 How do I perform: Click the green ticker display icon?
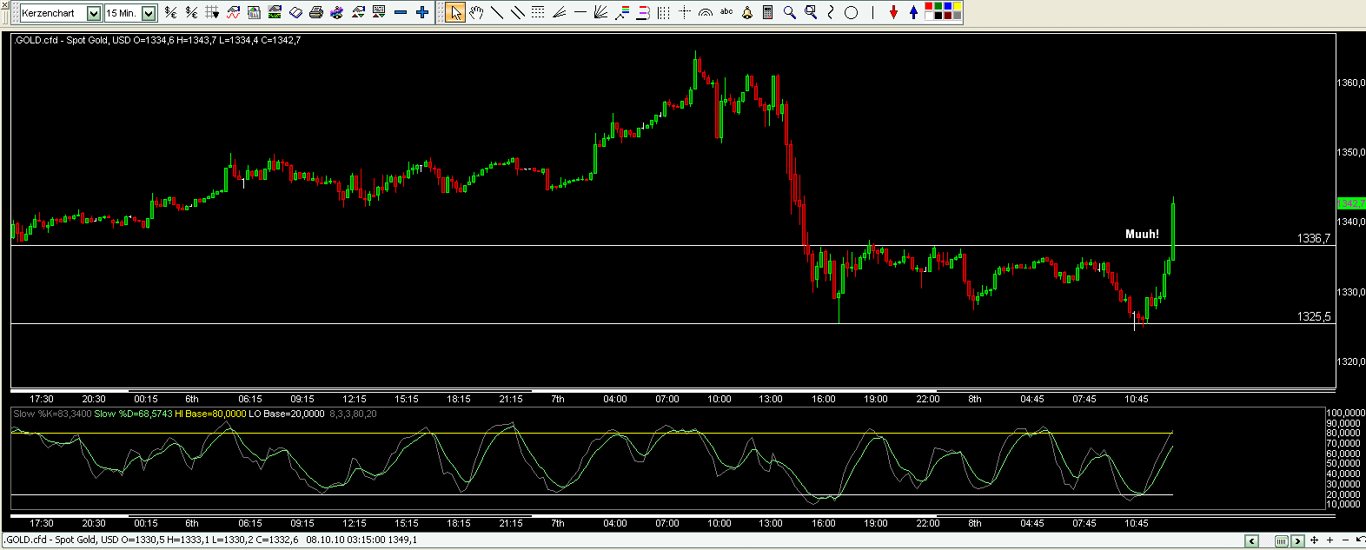275,12
